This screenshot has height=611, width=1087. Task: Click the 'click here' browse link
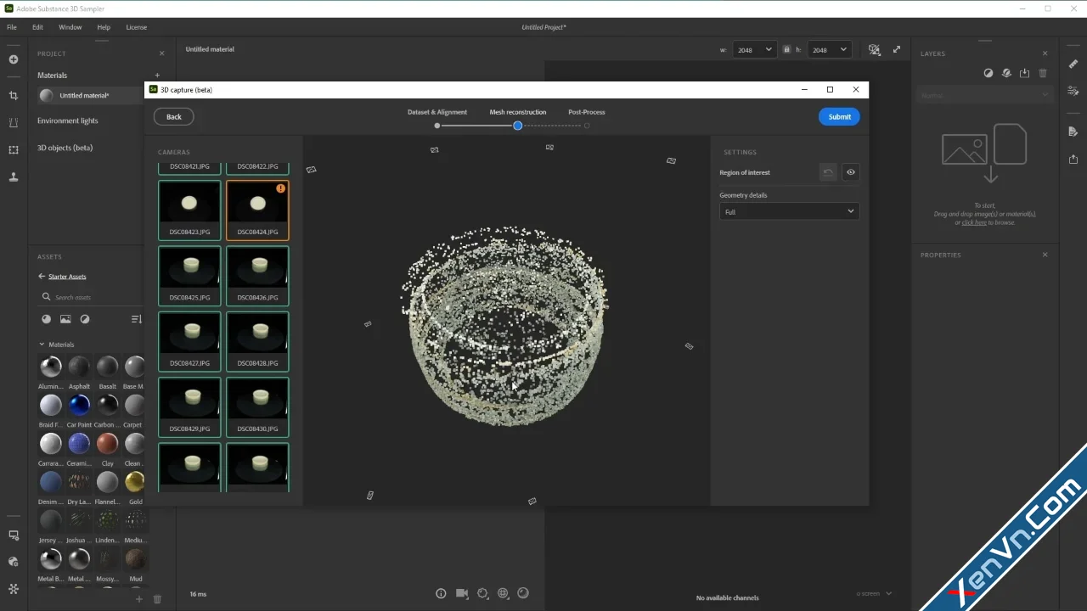pyautogui.click(x=974, y=222)
